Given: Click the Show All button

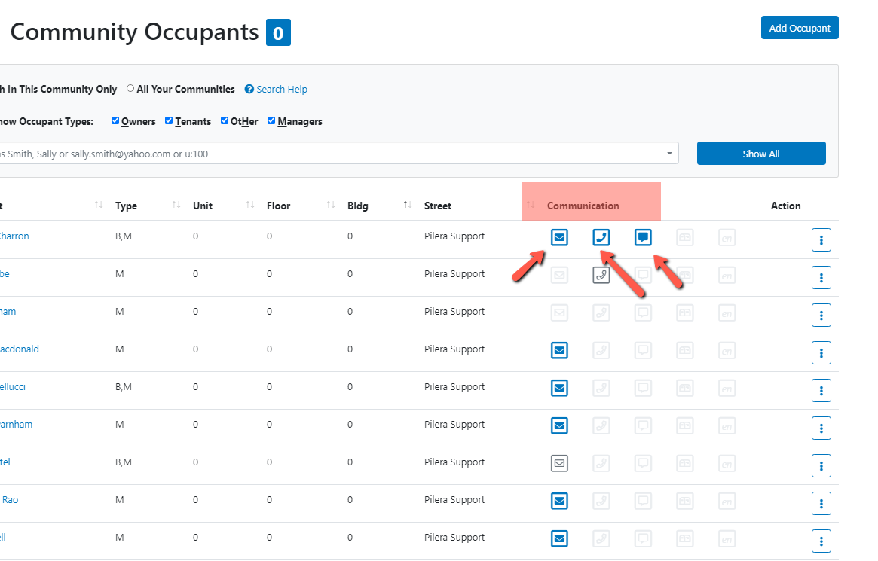Looking at the screenshot, I should (761, 154).
